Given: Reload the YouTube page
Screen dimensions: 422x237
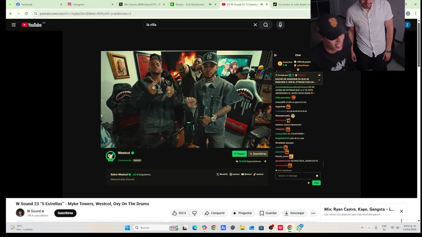Looking at the screenshot, I should point(26,13).
